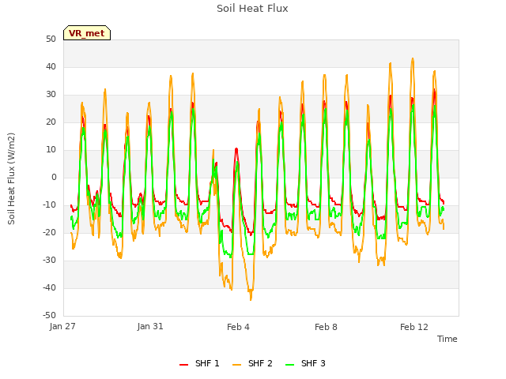Click the Soil Heat Flux chart title
The height and width of the screenshot is (379, 506).
tap(252, 9)
